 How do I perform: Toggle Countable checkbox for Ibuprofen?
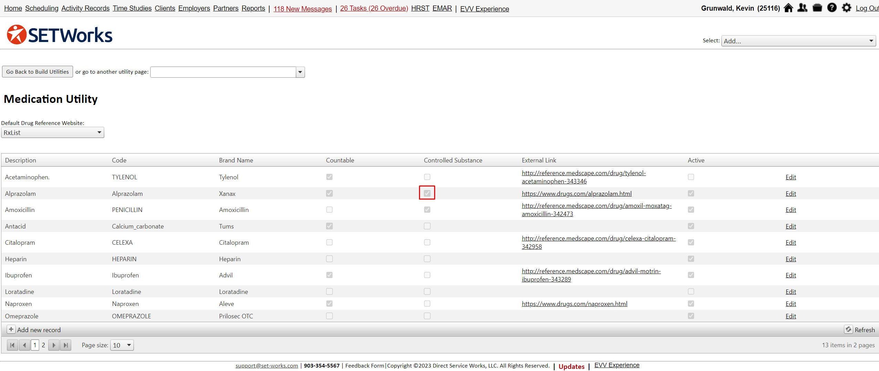[x=329, y=275]
